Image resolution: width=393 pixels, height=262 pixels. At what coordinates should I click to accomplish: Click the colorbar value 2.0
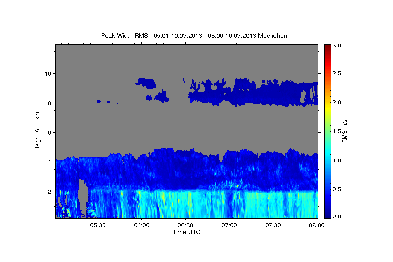[x=337, y=103]
